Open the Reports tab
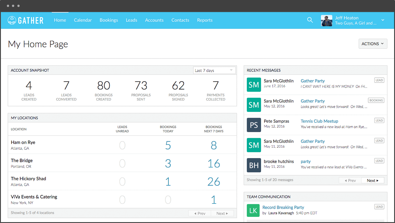Image resolution: width=395 pixels, height=223 pixels. click(x=205, y=20)
